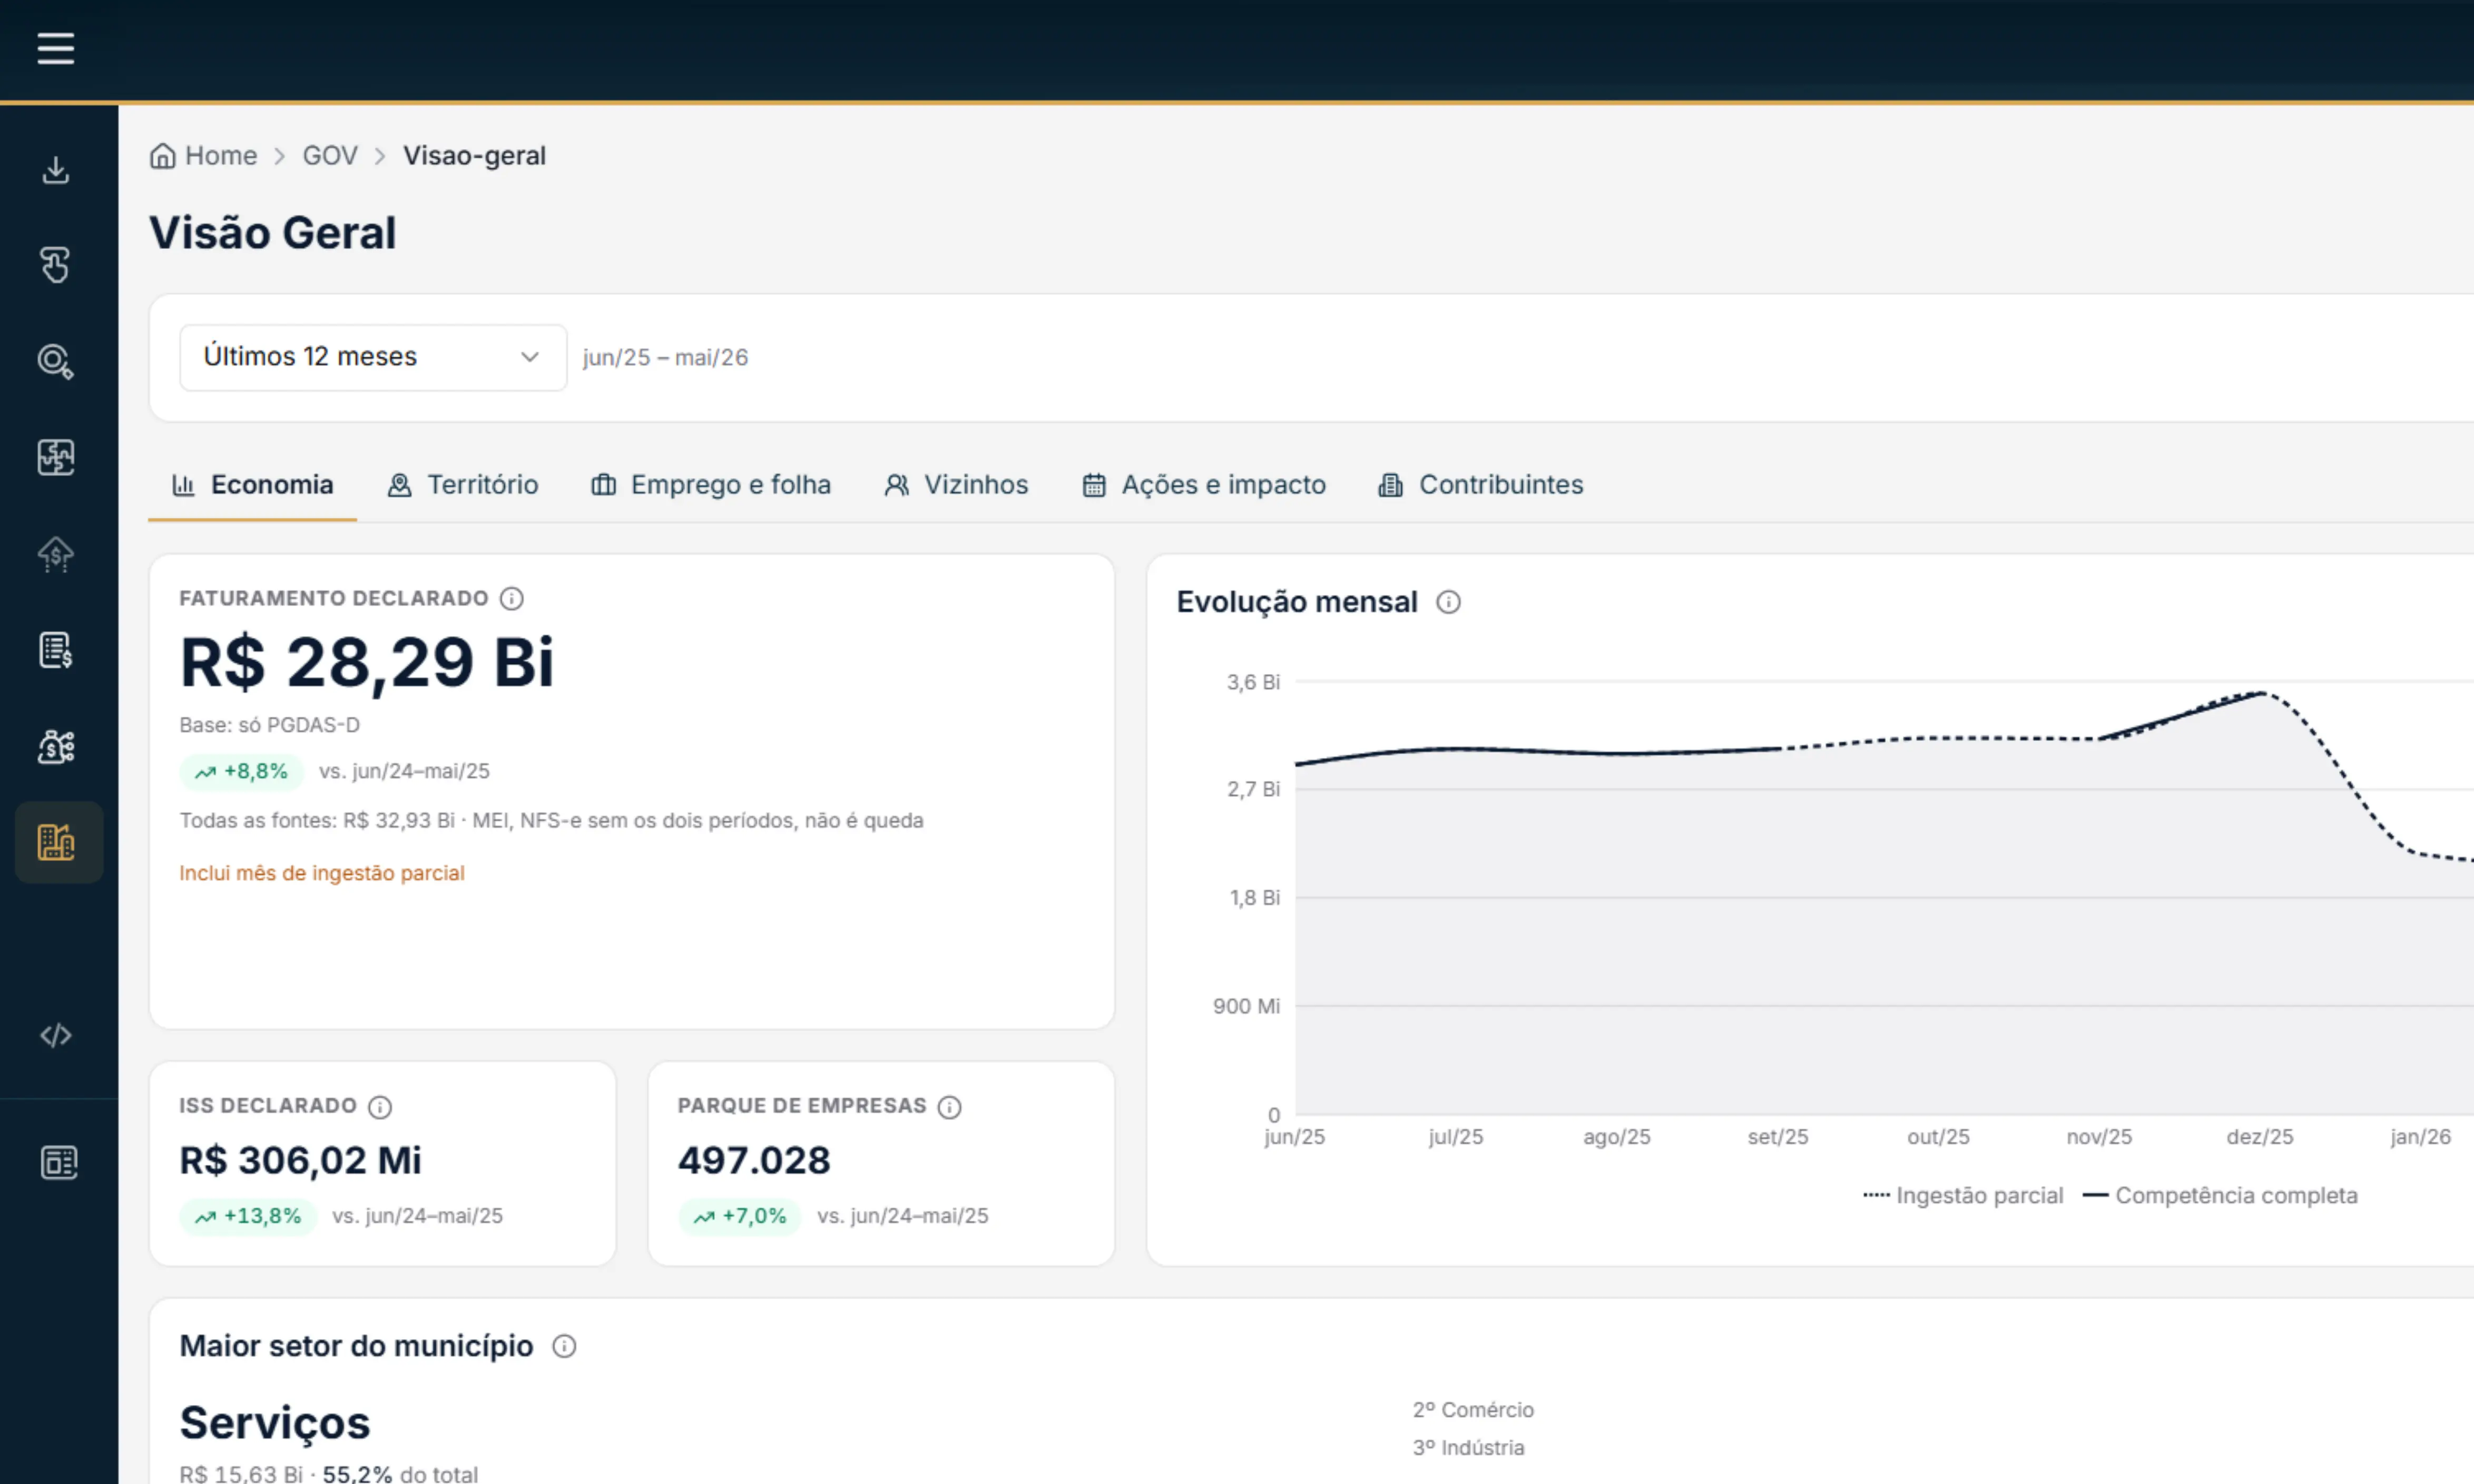
Task: Click the download arrow icon in the sidebar
Action: (56, 170)
